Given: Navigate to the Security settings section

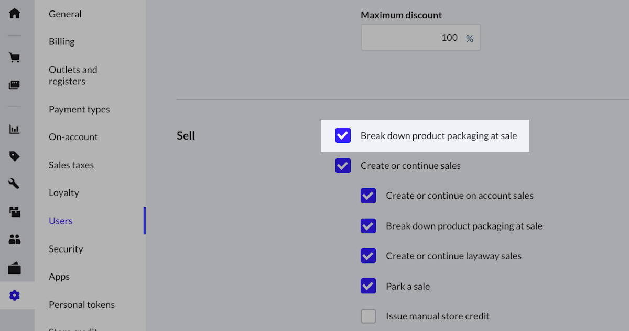Looking at the screenshot, I should (x=66, y=249).
